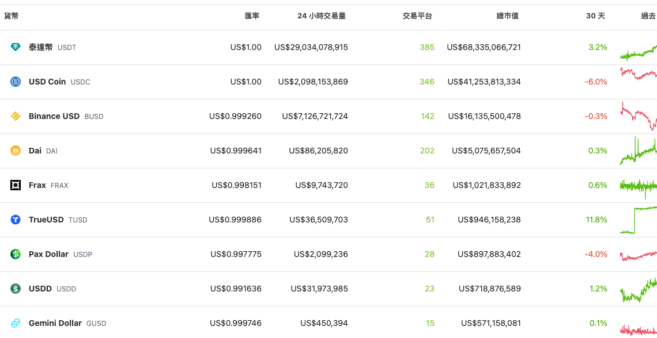Open TrueUSD price sparkline chart
This screenshot has width=657, height=338.
click(639, 220)
